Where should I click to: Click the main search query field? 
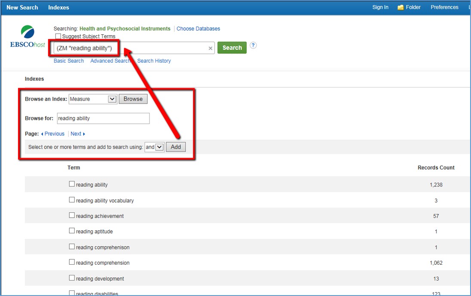click(x=134, y=48)
